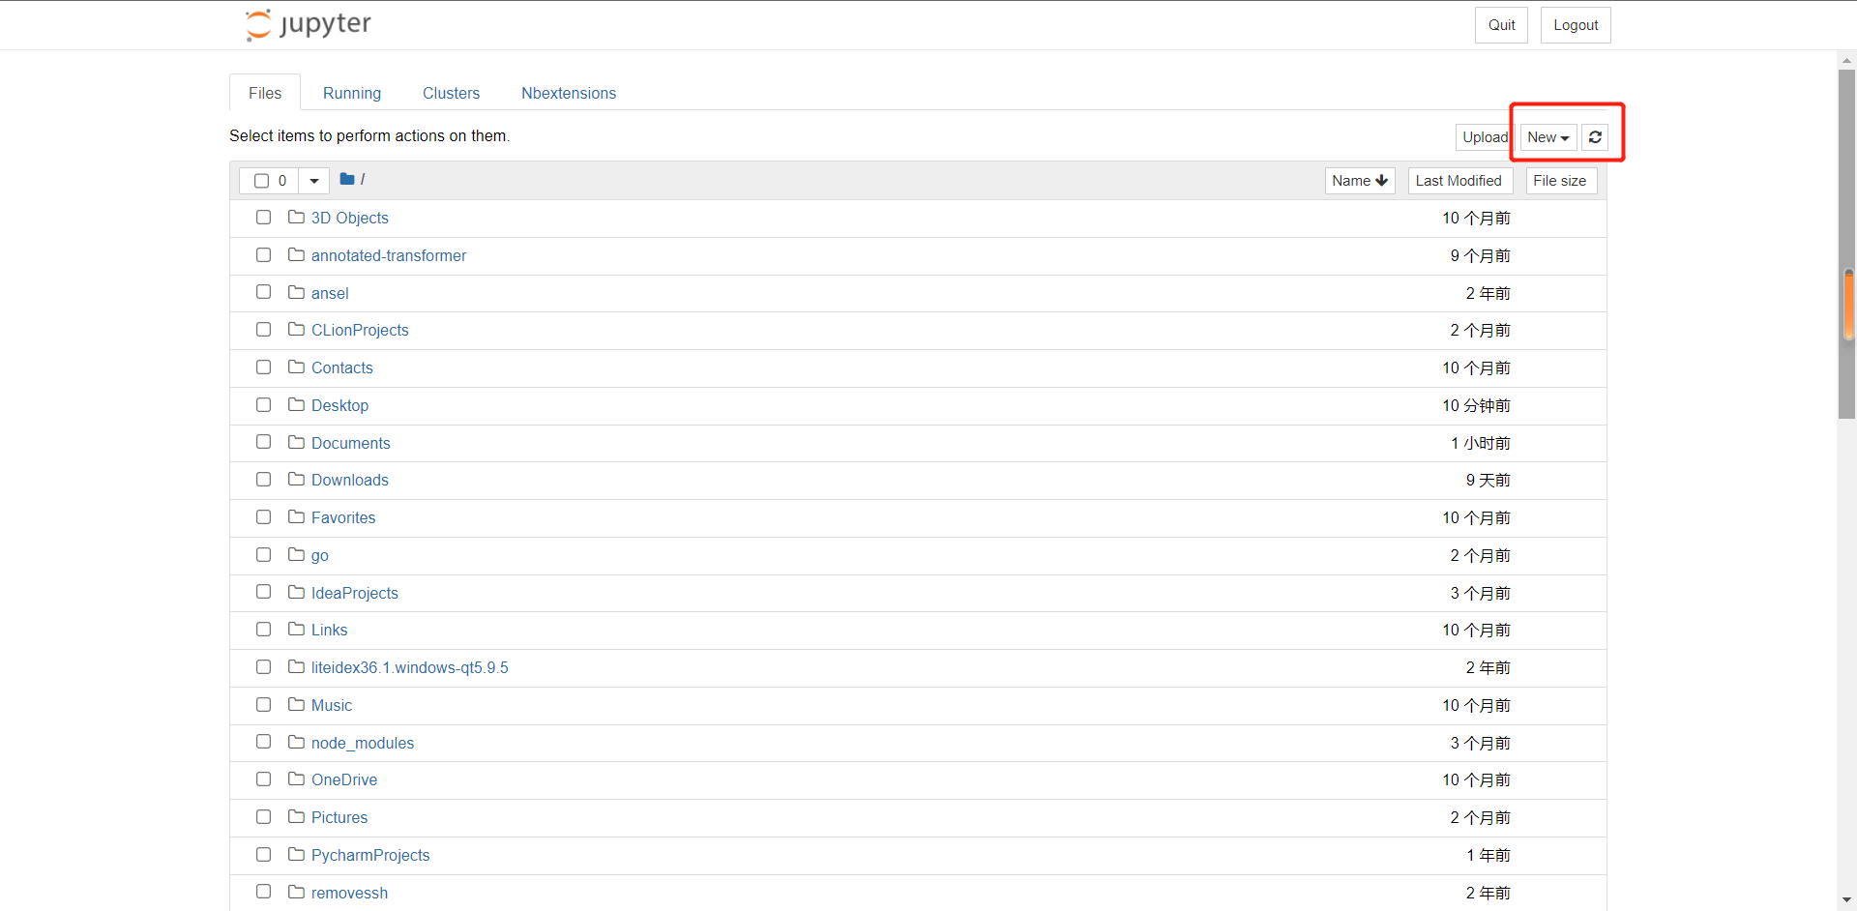Image resolution: width=1857 pixels, height=911 pixels.
Task: Open the Music folder link
Action: tap(332, 705)
